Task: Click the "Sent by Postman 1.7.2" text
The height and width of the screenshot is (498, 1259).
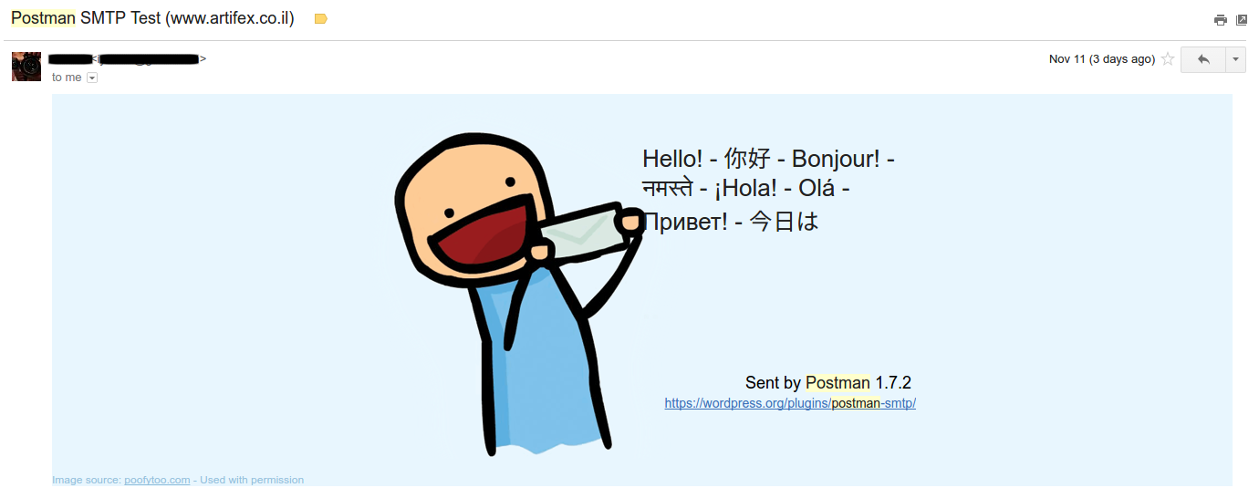Action: coord(828,383)
